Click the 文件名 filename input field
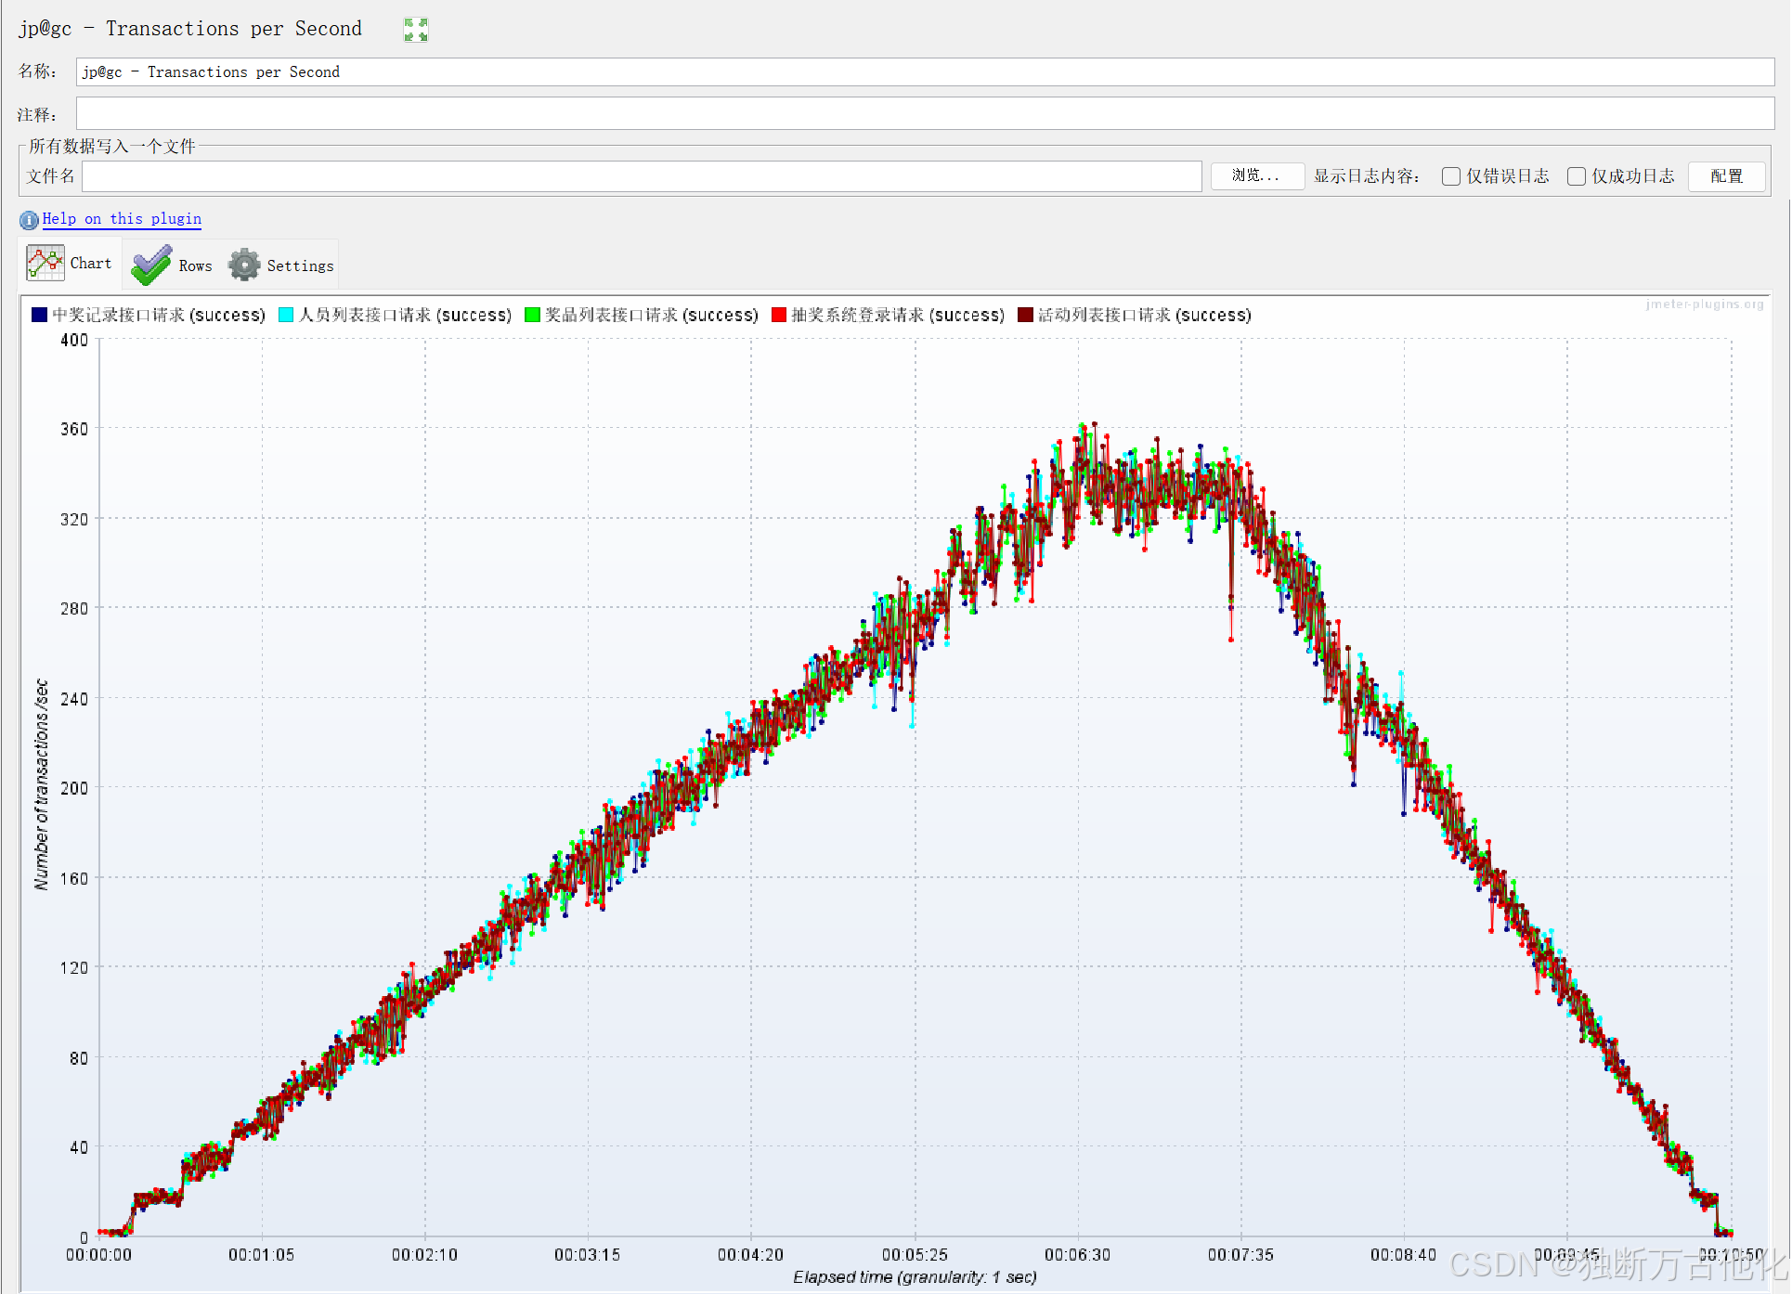This screenshot has width=1792, height=1294. click(641, 176)
